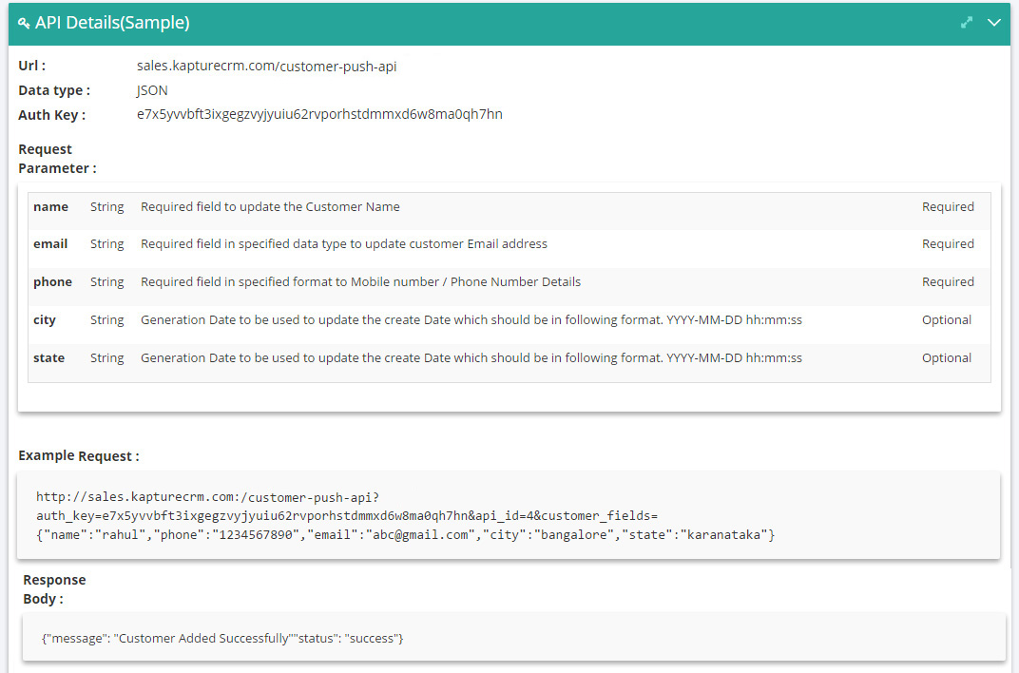Click the "name" parameter cell
1019x673 pixels.
50,206
